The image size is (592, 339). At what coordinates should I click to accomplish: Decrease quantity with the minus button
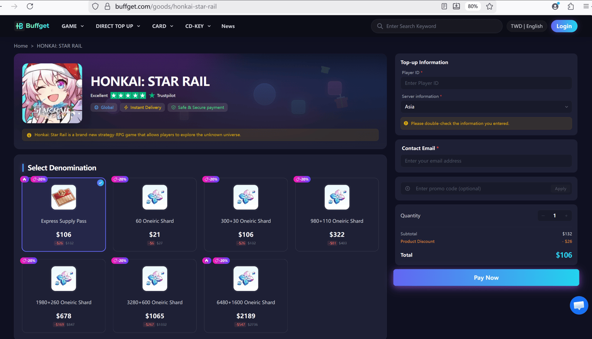[x=543, y=215]
